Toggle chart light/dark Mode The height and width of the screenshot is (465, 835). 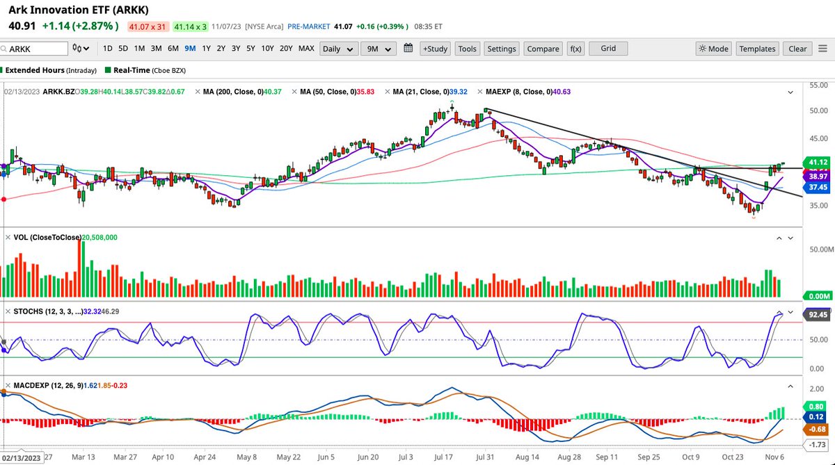click(714, 49)
